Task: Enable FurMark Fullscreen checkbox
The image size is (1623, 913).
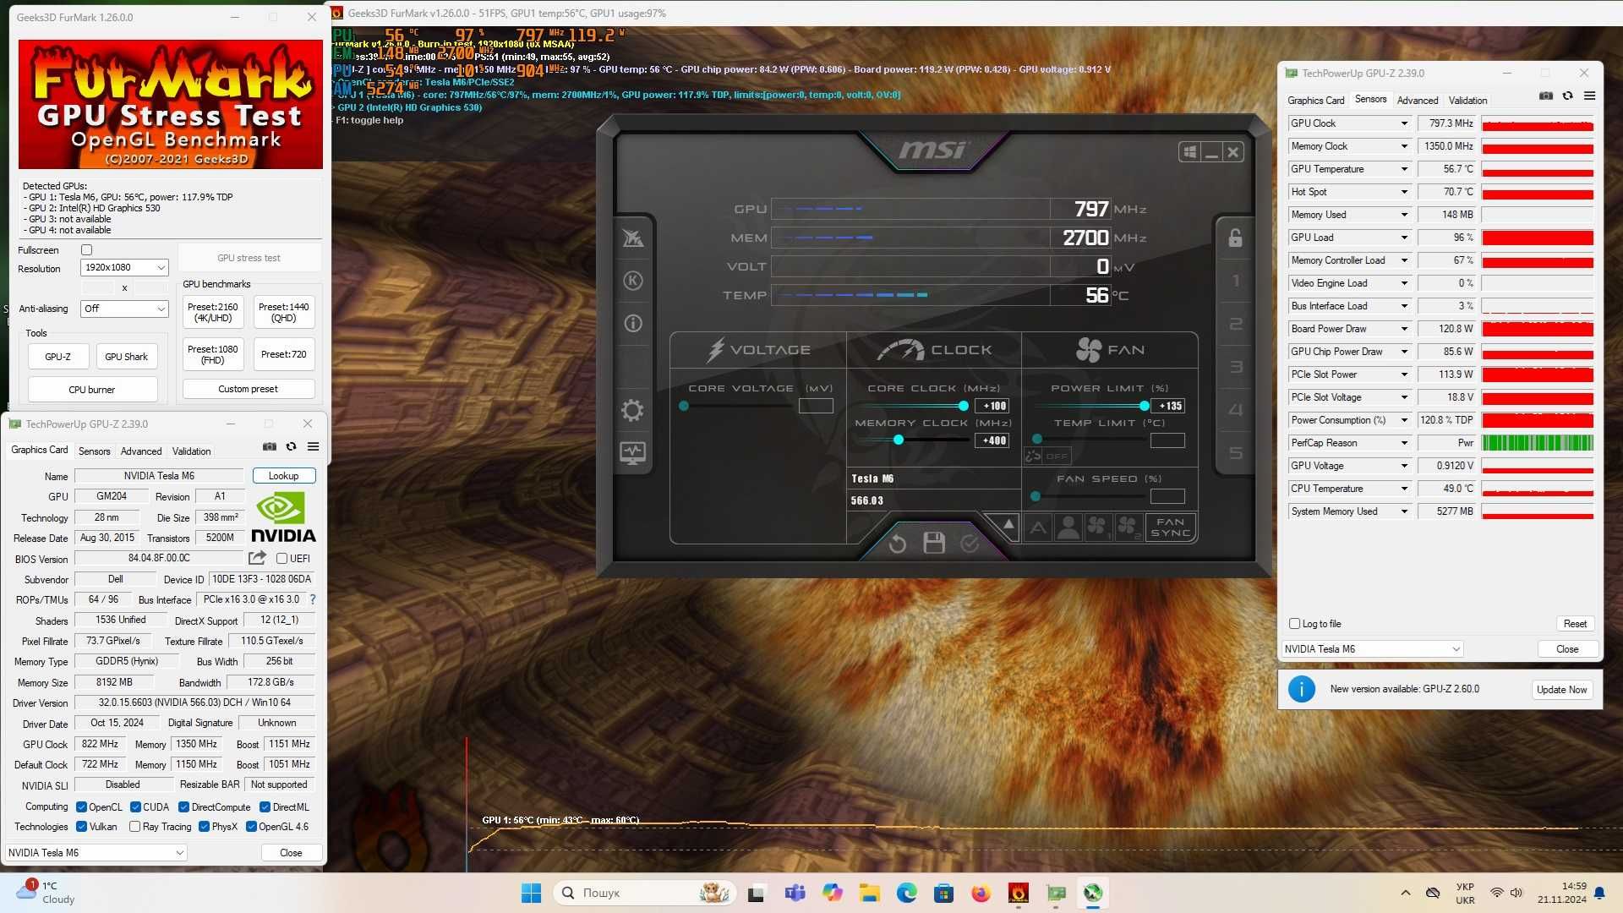Action: pos(86,250)
